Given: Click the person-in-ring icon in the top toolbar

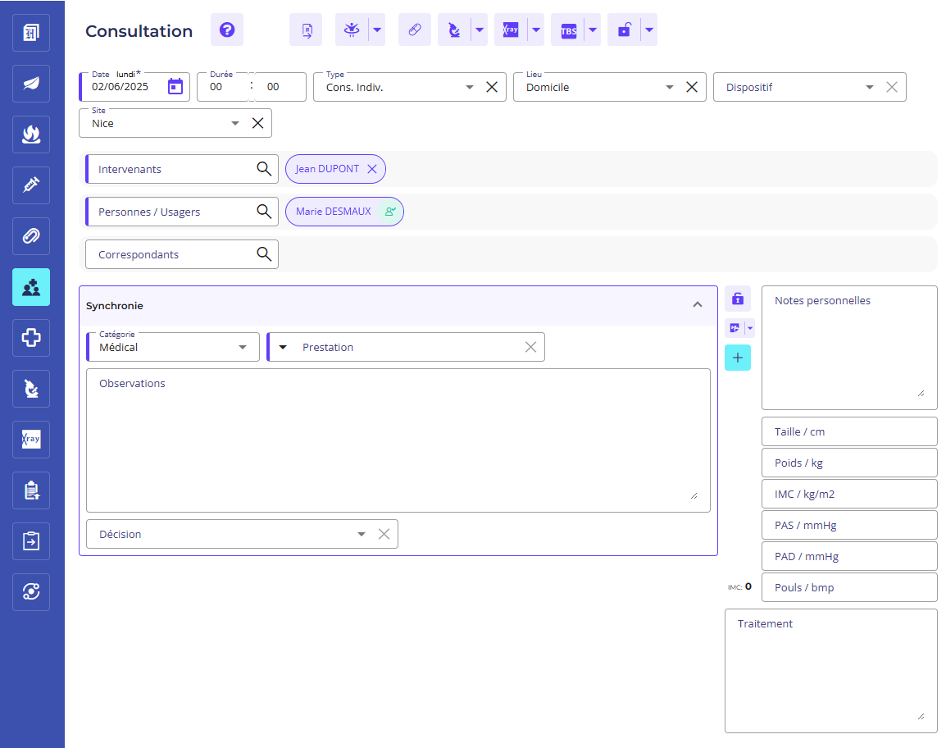Looking at the screenshot, I should coord(352,30).
